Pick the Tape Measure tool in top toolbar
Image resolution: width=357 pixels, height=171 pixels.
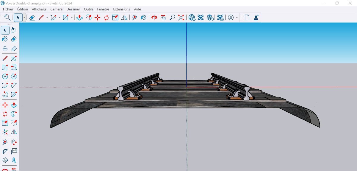click(134, 18)
